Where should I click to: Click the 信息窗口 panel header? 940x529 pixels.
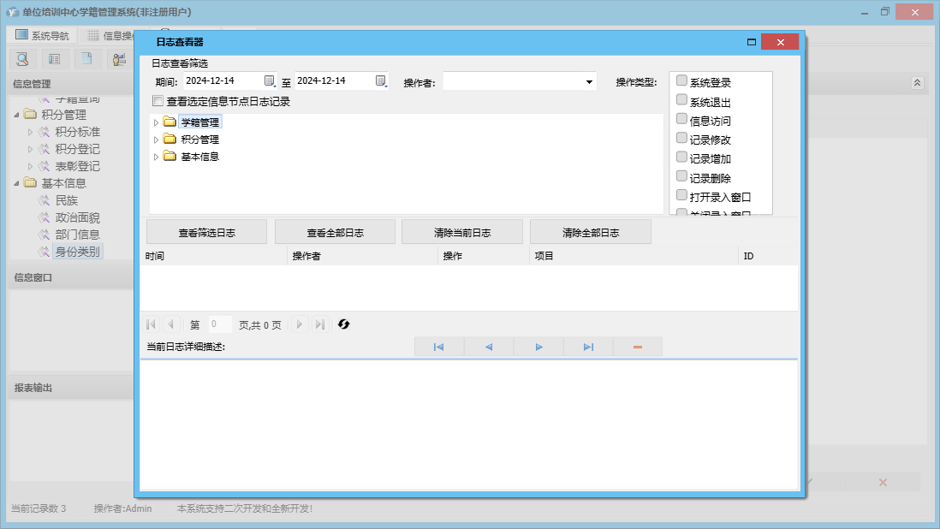click(71, 277)
